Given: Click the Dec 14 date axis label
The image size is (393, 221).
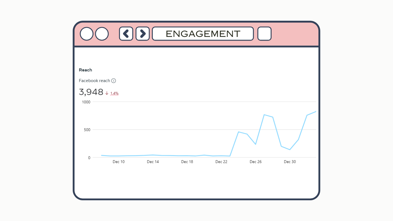Looking at the screenshot, I should click(x=153, y=162).
